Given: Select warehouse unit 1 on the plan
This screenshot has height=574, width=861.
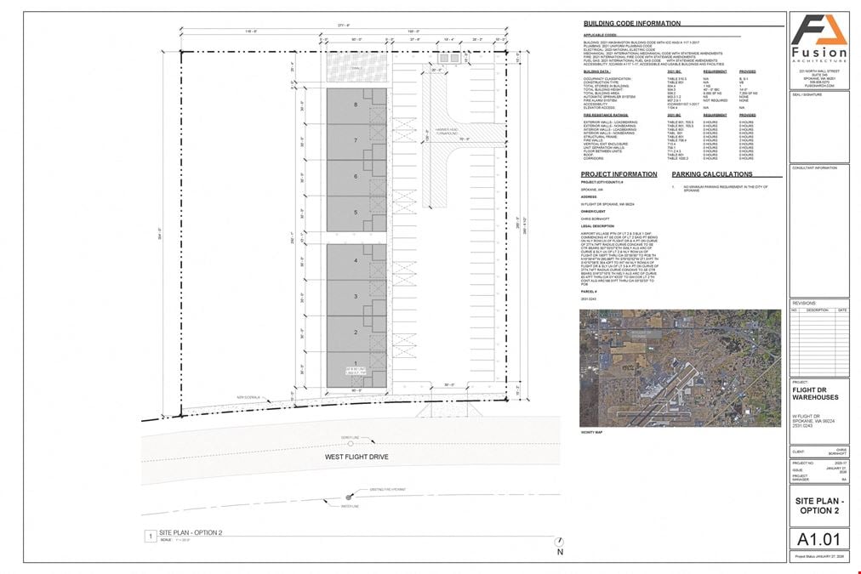Looking at the screenshot, I should (x=356, y=369).
